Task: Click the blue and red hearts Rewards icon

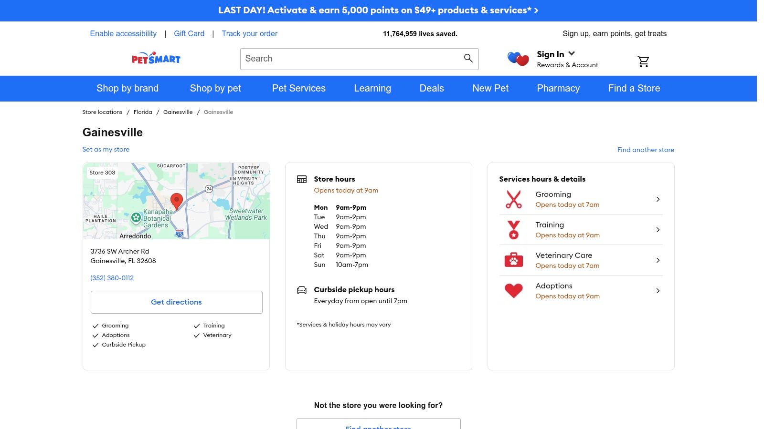Action: coord(518,59)
